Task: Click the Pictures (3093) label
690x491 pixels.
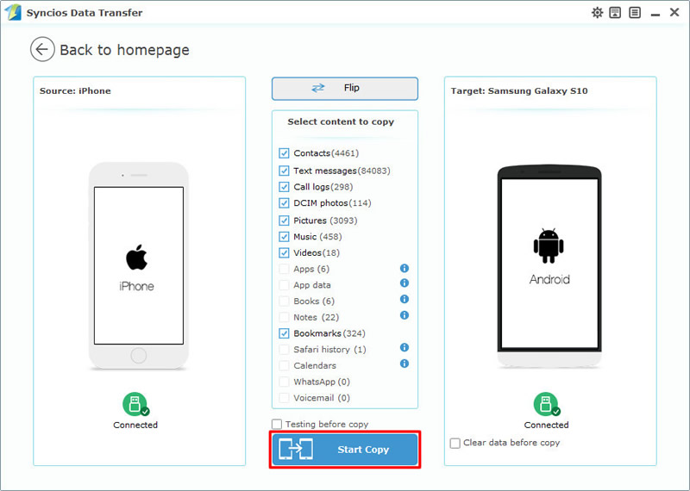Action: coord(325,221)
